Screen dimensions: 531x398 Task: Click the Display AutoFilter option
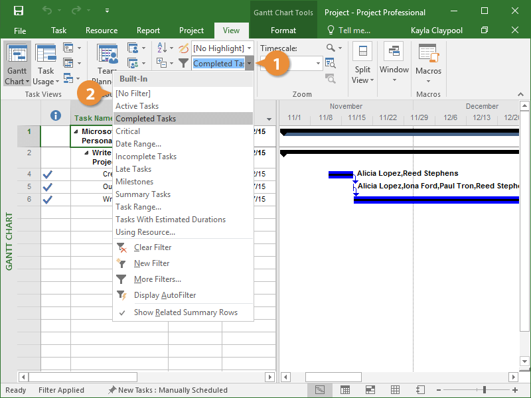click(165, 295)
